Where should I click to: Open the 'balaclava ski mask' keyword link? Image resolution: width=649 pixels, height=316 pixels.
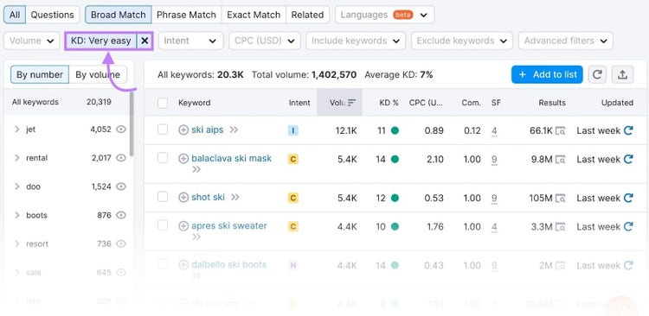tap(231, 158)
